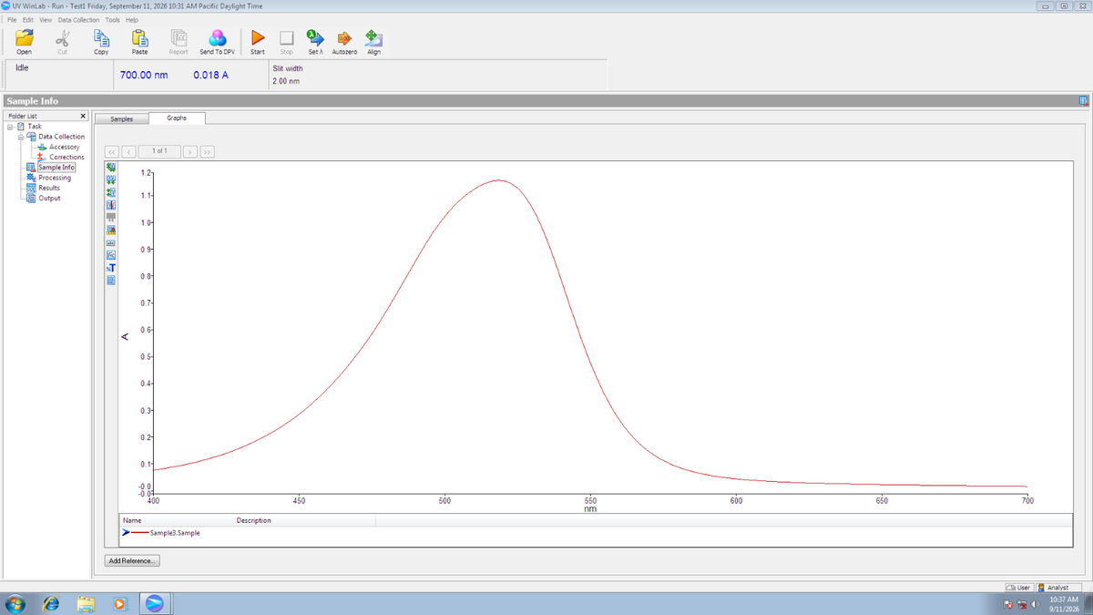Viewport: 1093px width, 615px height.
Task: Open File Explorer from taskbar
Action: [x=86, y=604]
